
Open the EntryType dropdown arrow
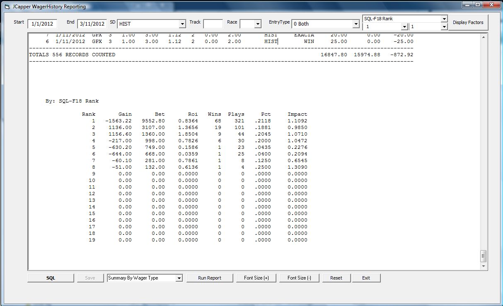(x=355, y=24)
